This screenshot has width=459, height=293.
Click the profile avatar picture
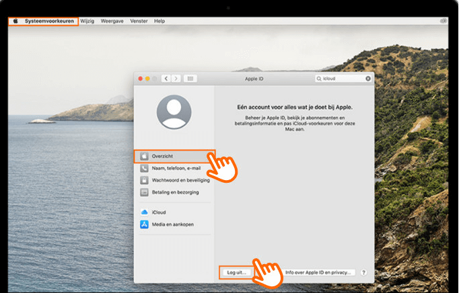174,112
